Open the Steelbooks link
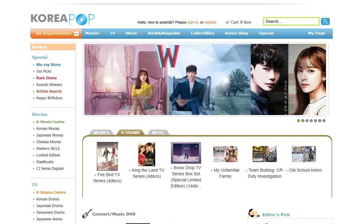The height and width of the screenshot is (224, 363). (x=45, y=162)
